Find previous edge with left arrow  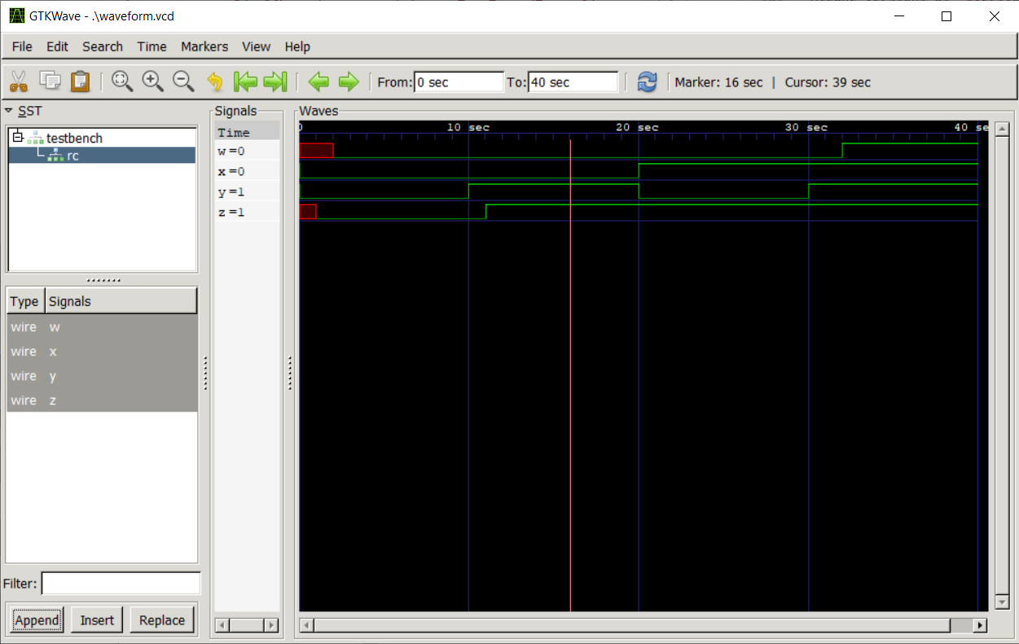point(318,82)
